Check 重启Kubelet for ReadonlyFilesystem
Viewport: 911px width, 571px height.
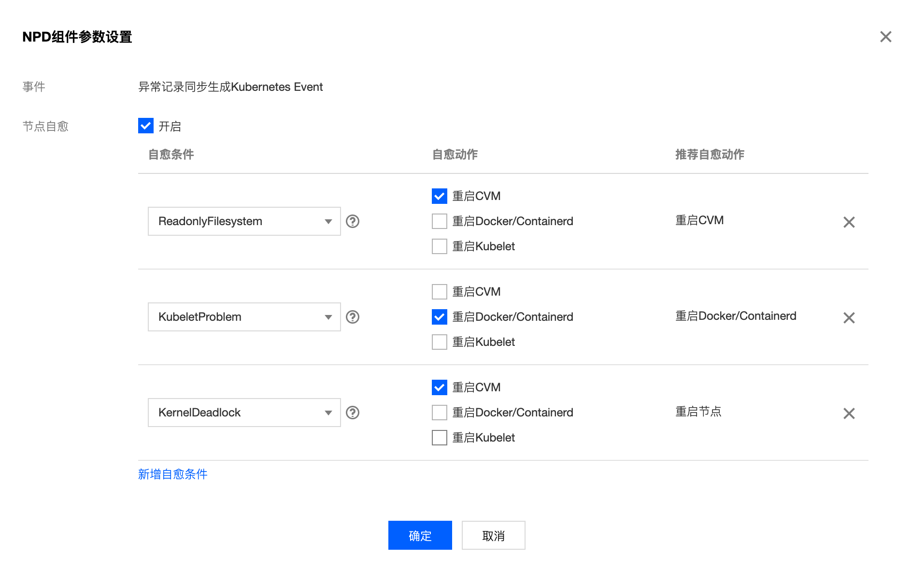click(x=439, y=246)
